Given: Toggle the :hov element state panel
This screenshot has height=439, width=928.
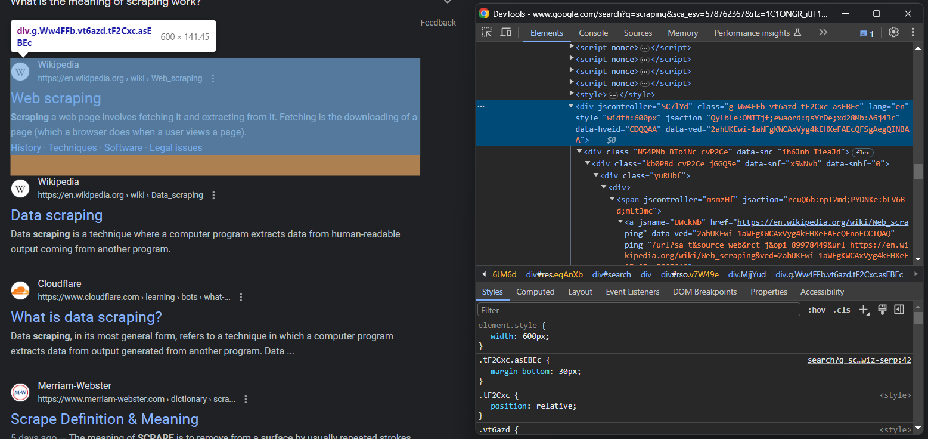Looking at the screenshot, I should coord(817,310).
